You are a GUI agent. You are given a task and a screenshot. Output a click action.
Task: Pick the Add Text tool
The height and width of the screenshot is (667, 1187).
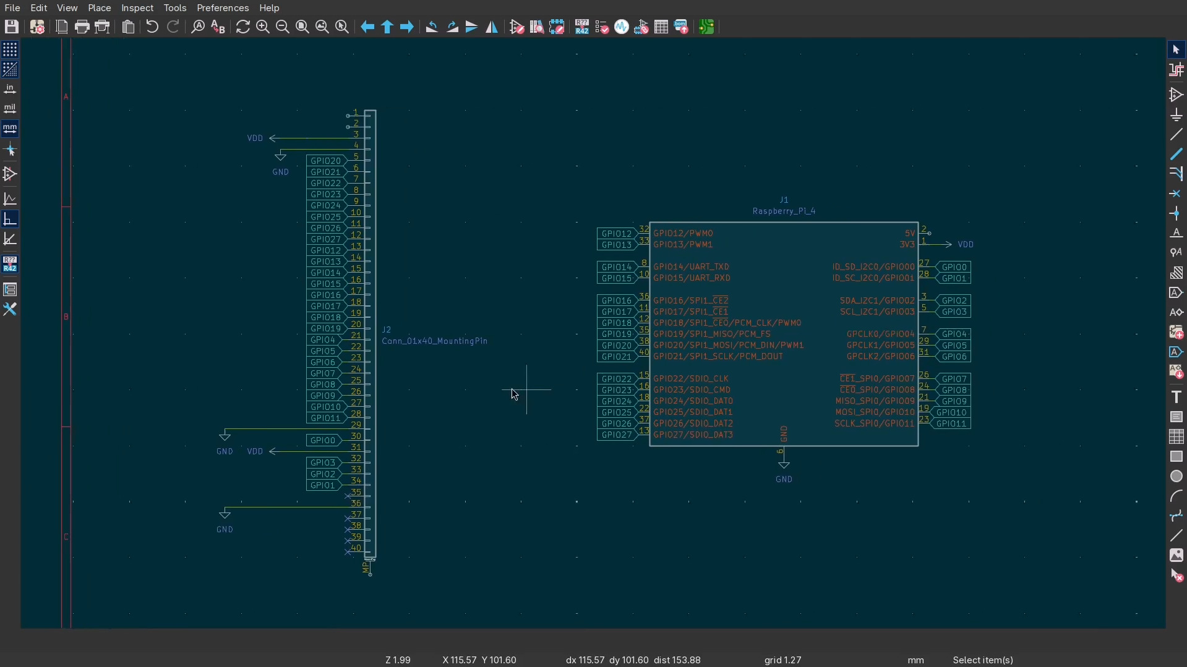coord(1176,397)
